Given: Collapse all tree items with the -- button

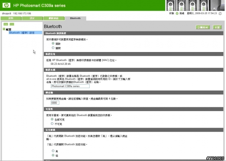Looking at the screenshot, I should click(12, 24).
